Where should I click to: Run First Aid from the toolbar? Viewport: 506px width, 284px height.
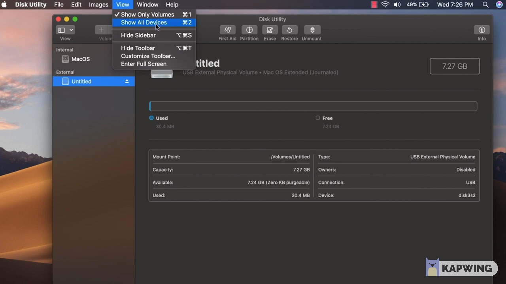(x=227, y=30)
